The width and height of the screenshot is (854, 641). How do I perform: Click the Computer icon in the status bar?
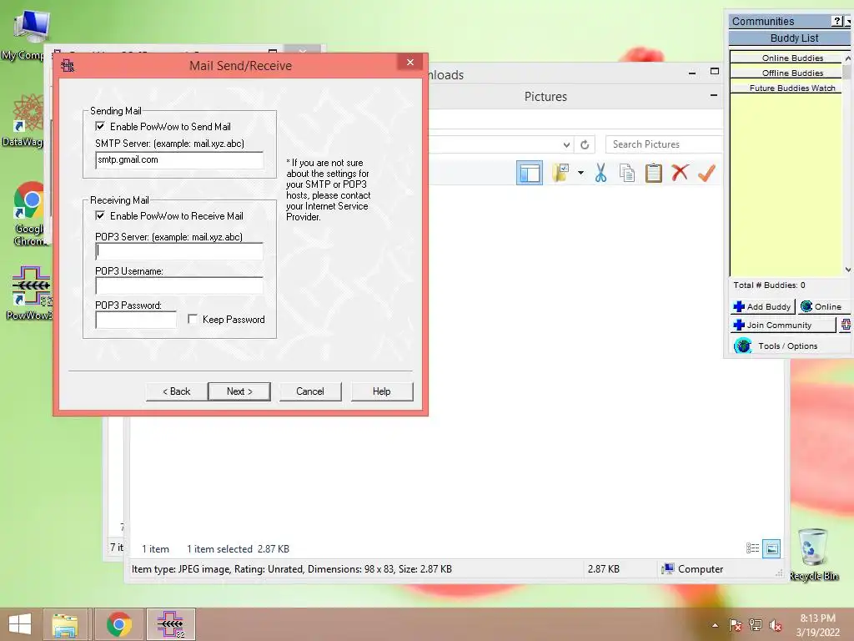(667, 569)
